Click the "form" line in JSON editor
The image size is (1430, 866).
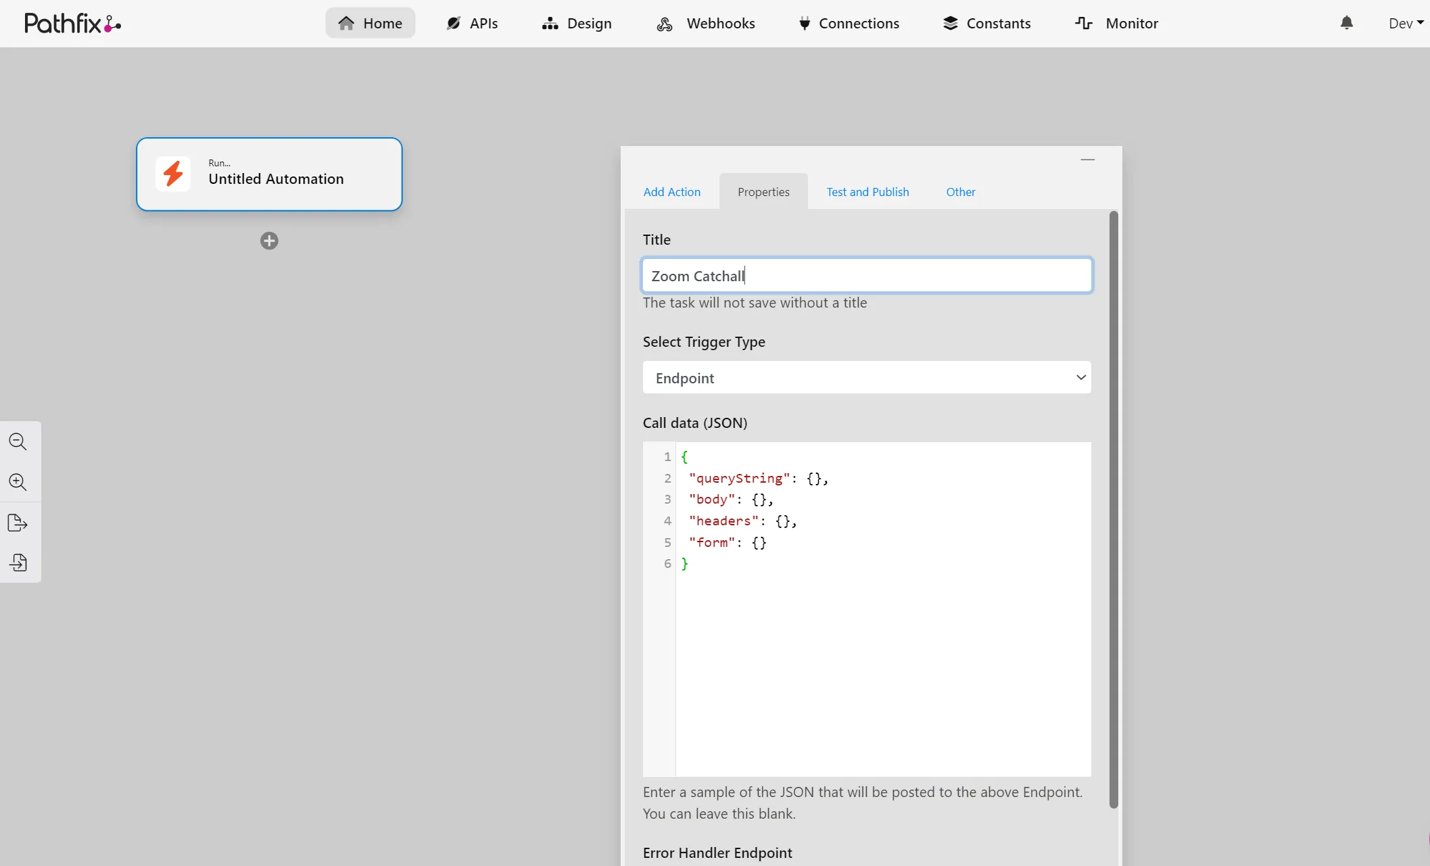tap(728, 542)
